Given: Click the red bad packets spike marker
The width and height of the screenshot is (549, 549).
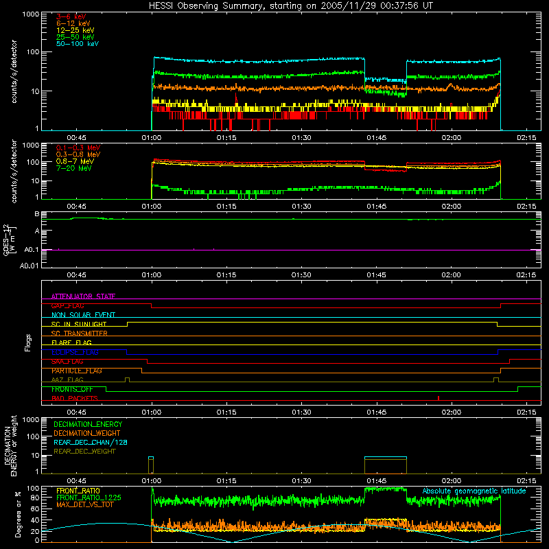Looking at the screenshot, I should point(439,398).
